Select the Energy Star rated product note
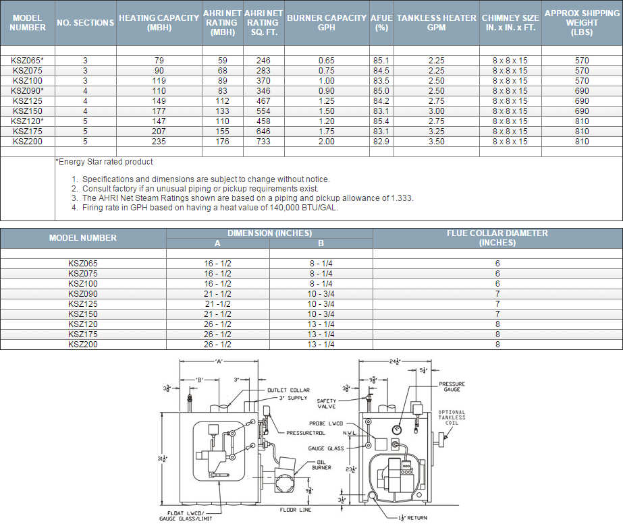Viewport: 623px width, 528px height. pyautogui.click(x=104, y=162)
